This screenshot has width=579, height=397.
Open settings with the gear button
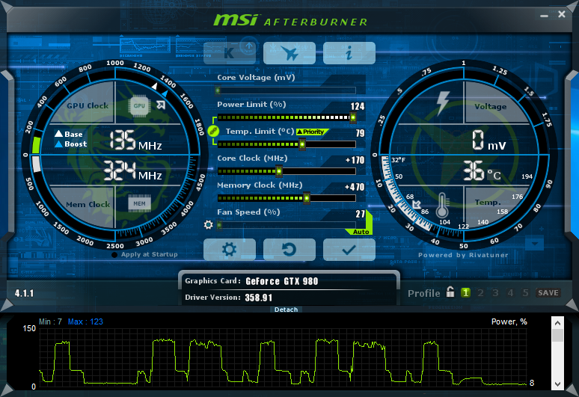[x=229, y=250]
